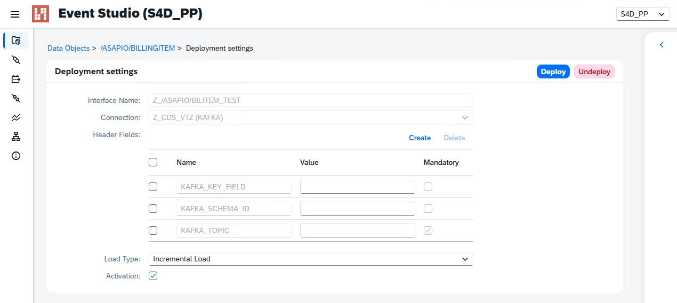This screenshot has width=677, height=303.
Task: Open the hamburger navigation menu
Action: 15,14
